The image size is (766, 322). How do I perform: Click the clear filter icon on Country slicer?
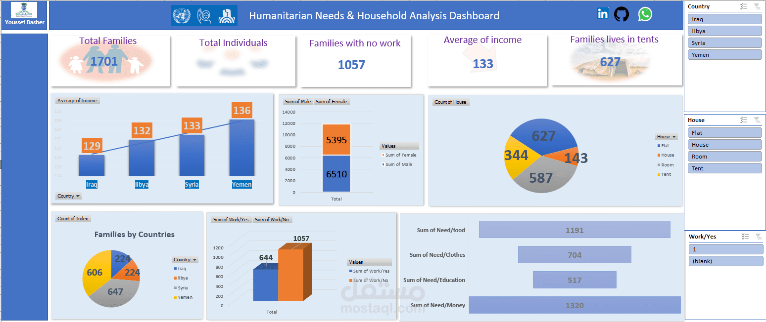click(758, 6)
